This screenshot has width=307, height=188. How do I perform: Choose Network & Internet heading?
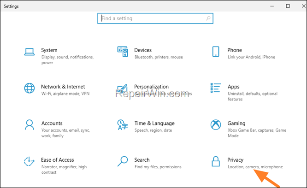tap(63, 87)
